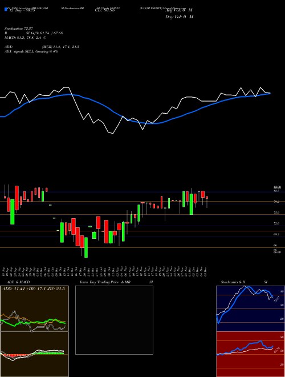Open the ADX indicator chart panel
The height and width of the screenshot is (377, 285).
pyautogui.click(x=34, y=308)
